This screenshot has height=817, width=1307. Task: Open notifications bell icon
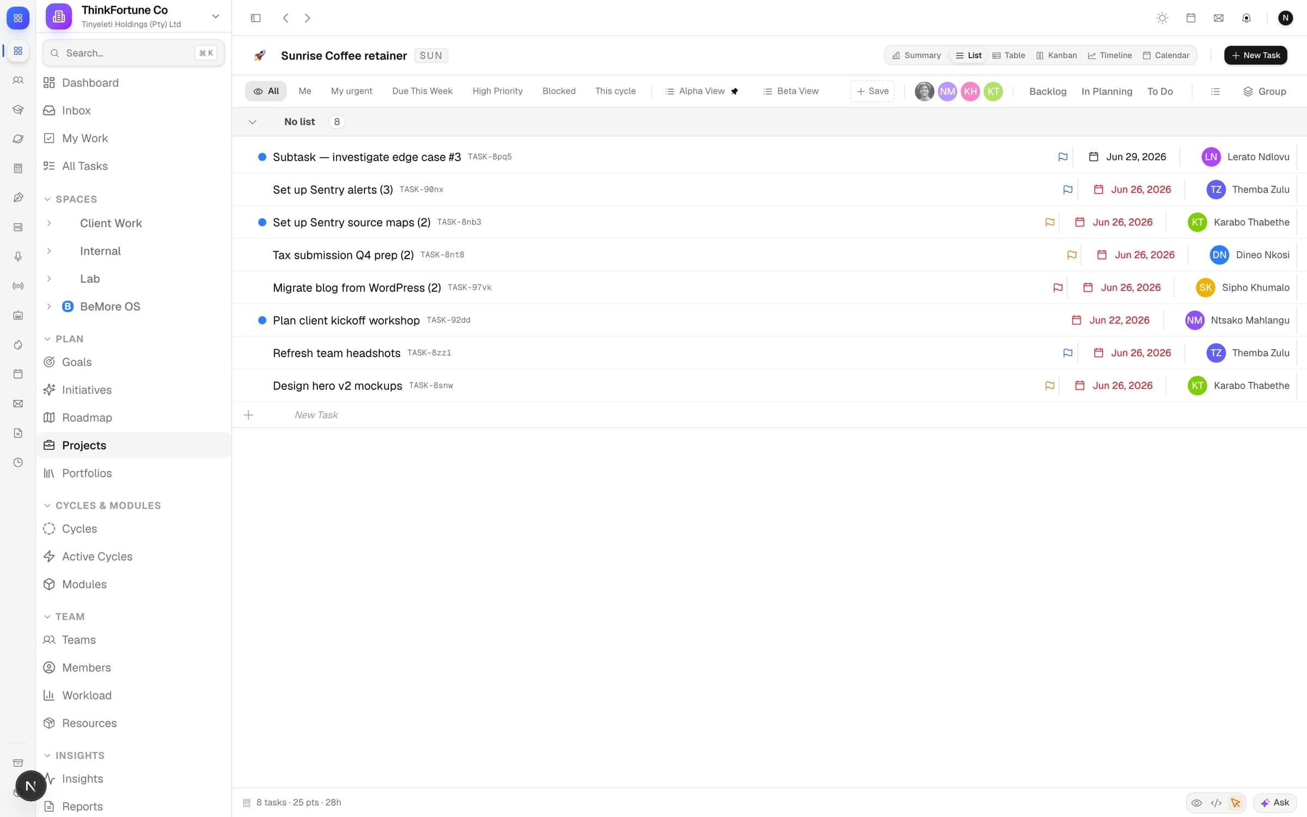(1247, 18)
